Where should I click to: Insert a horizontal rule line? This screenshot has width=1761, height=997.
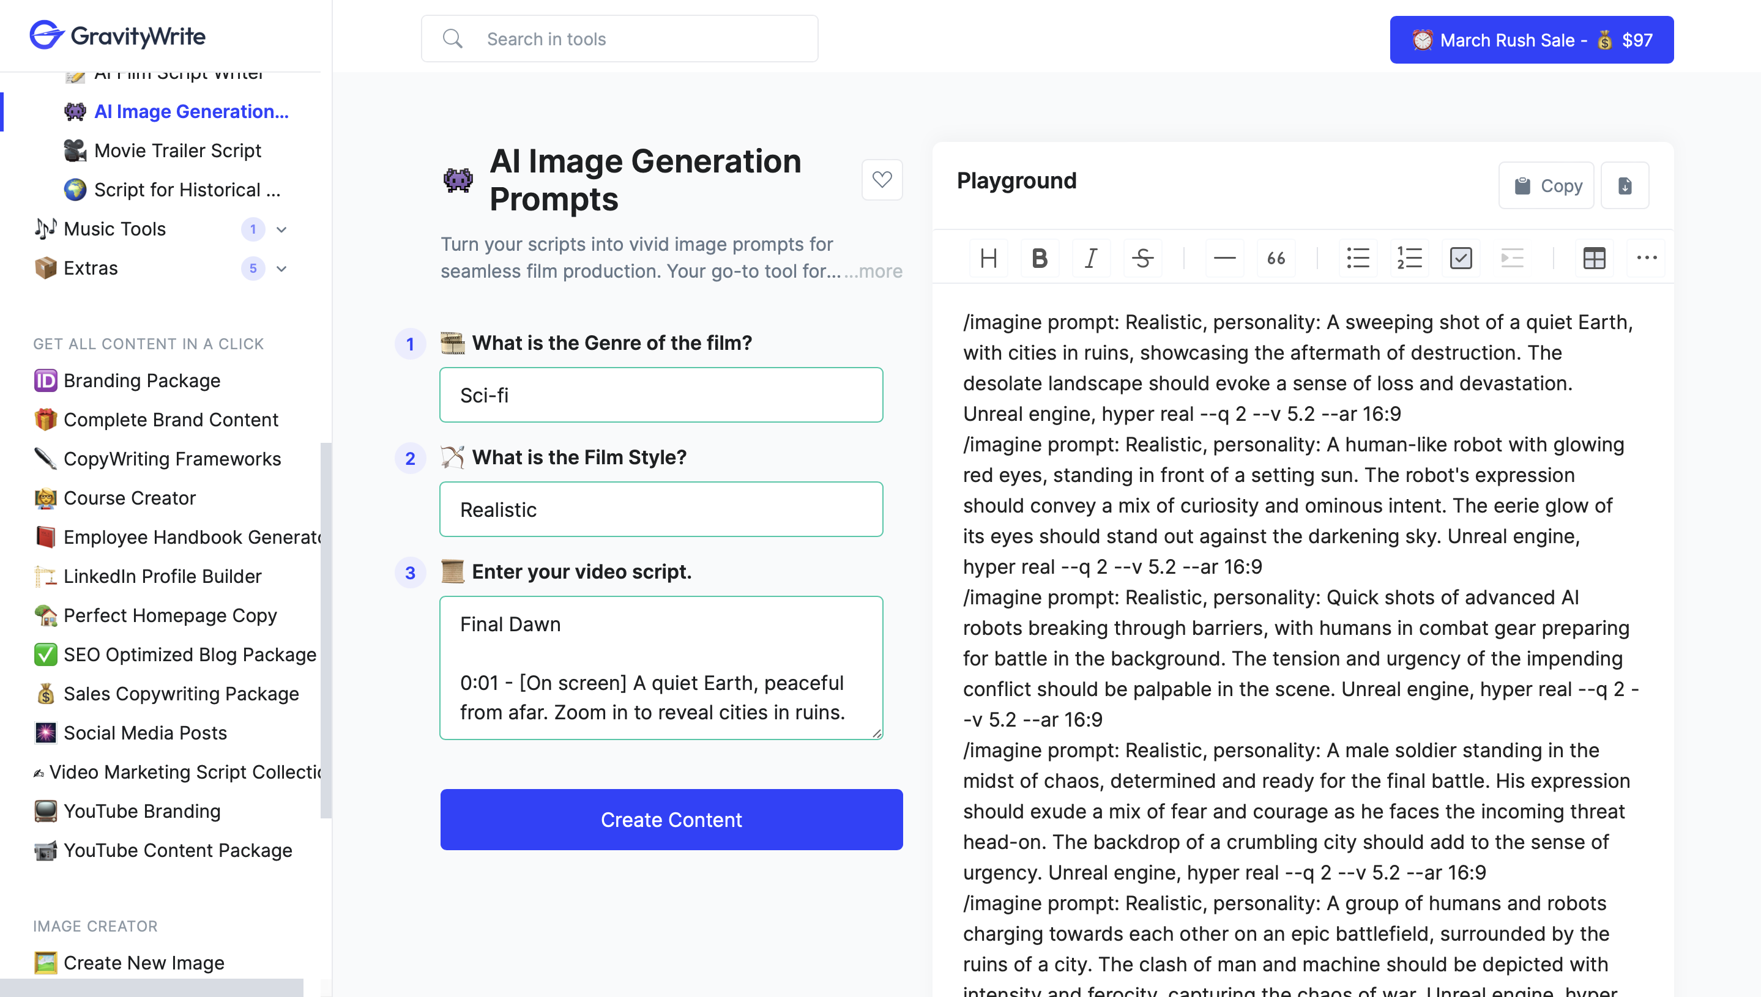tap(1224, 258)
